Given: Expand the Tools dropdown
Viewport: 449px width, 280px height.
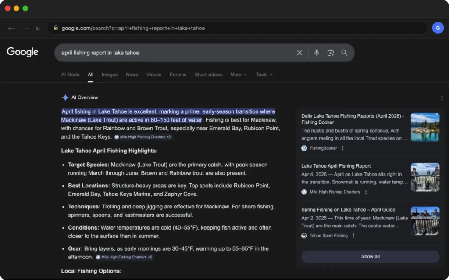Looking at the screenshot, I should click(x=264, y=75).
